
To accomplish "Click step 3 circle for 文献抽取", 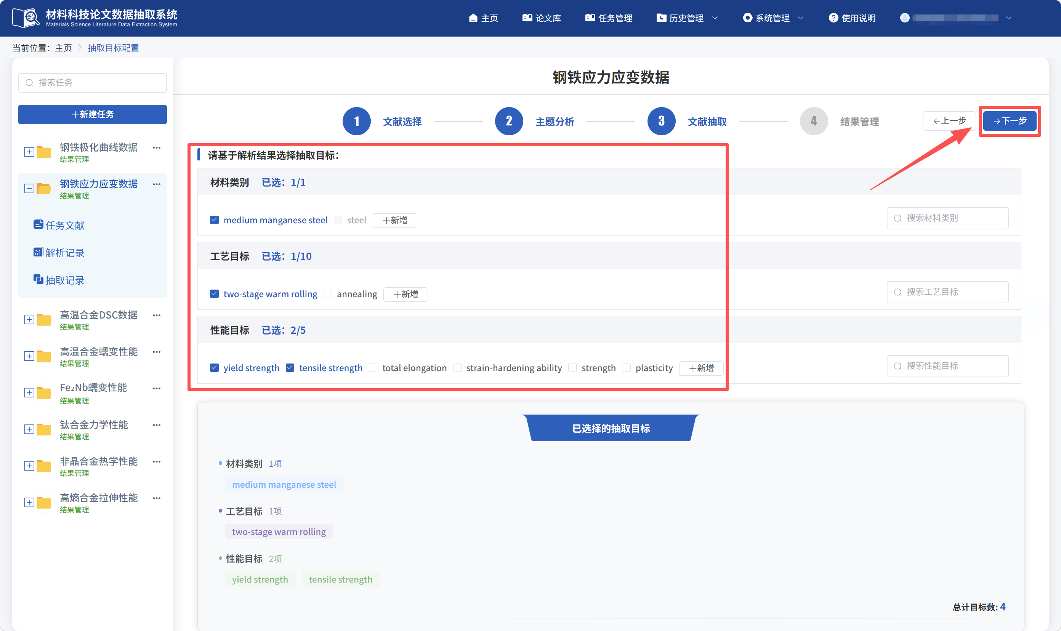I will 661,121.
